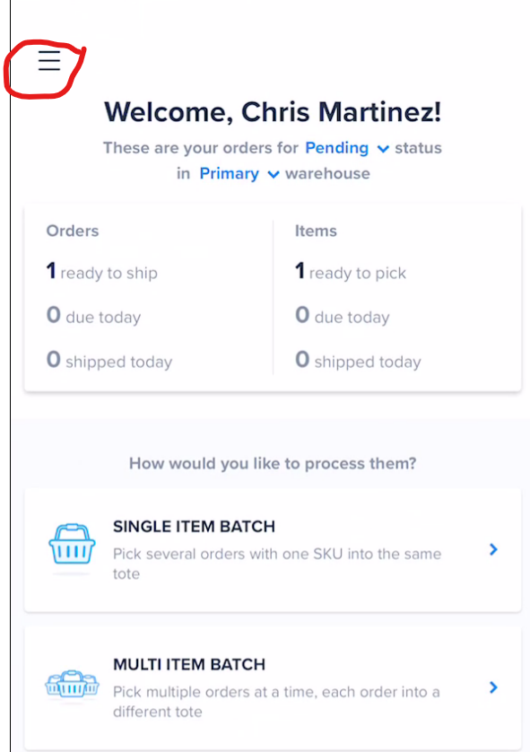
Task: Select SINGLE ITEM BATCH title
Action: [194, 527]
